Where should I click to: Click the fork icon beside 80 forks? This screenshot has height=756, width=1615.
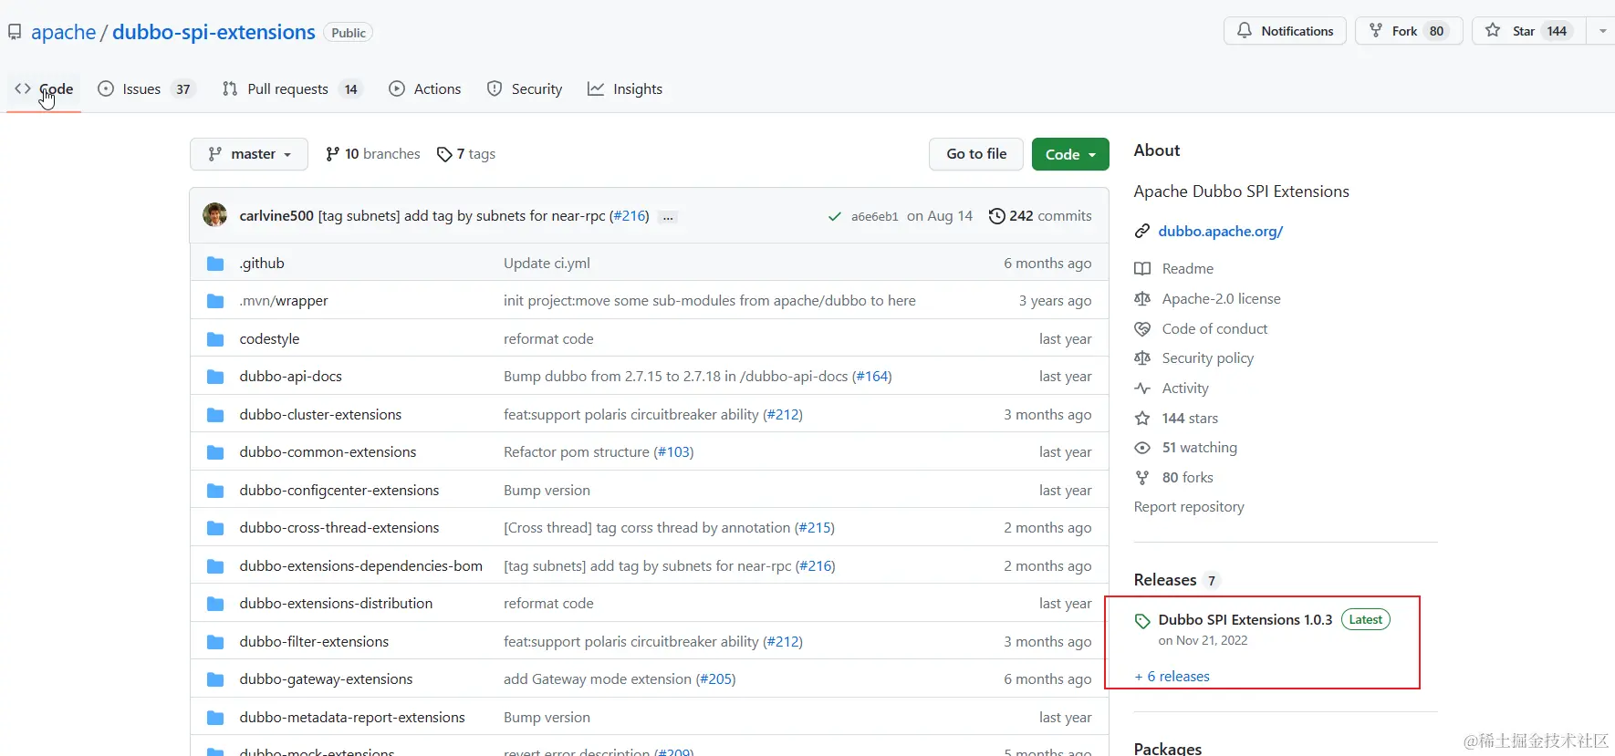point(1142,478)
